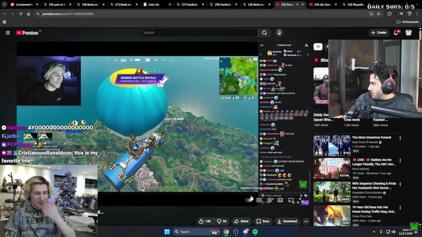Download the video
The height and width of the screenshot is (237, 422).
point(287,221)
